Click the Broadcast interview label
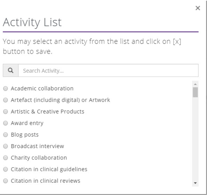207x195 pixels. click(x=37, y=146)
